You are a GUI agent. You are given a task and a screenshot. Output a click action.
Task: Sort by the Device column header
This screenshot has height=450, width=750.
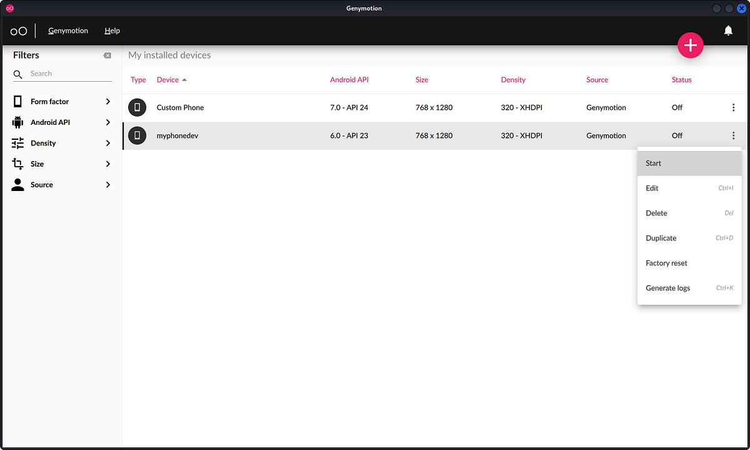167,80
